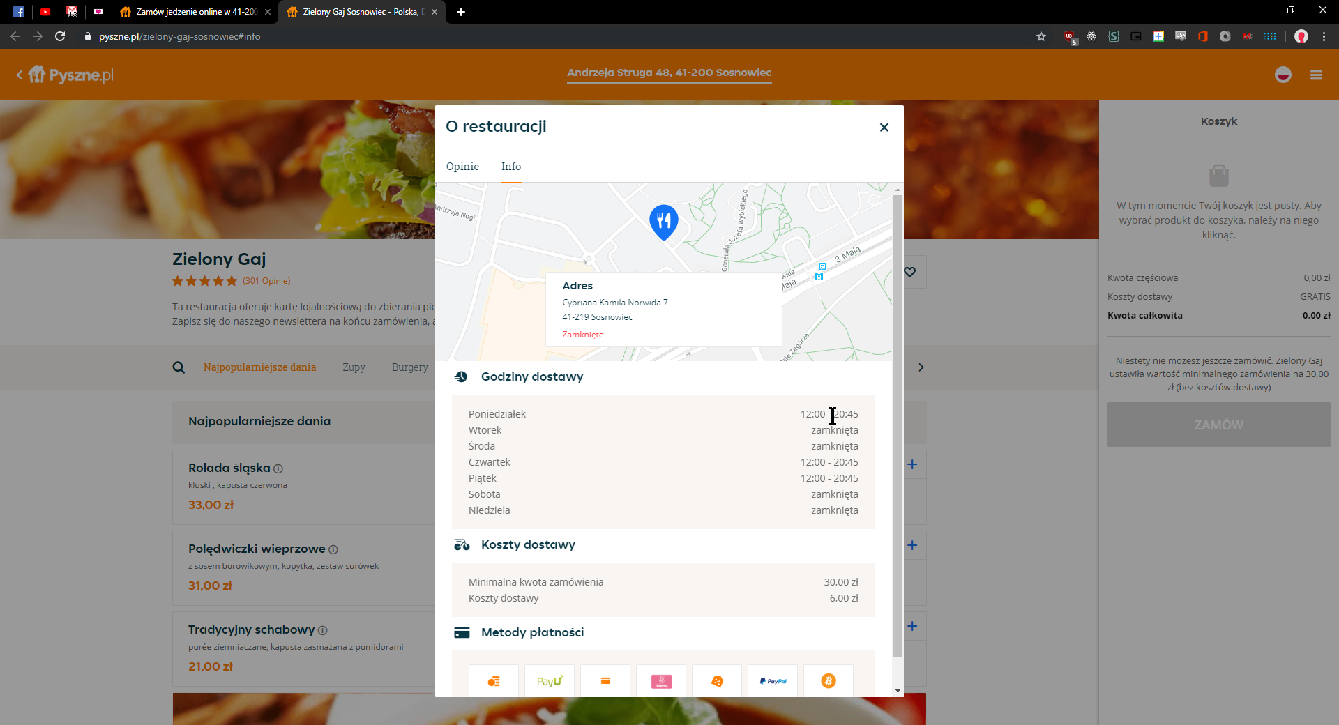This screenshot has height=725, width=1339.
Task: Click the PayU payment icon
Action: [550, 681]
